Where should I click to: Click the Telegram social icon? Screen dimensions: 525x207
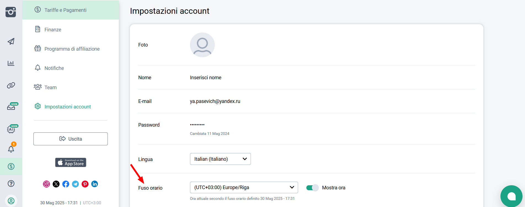click(x=75, y=184)
